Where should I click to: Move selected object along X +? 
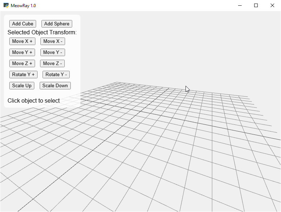click(22, 41)
